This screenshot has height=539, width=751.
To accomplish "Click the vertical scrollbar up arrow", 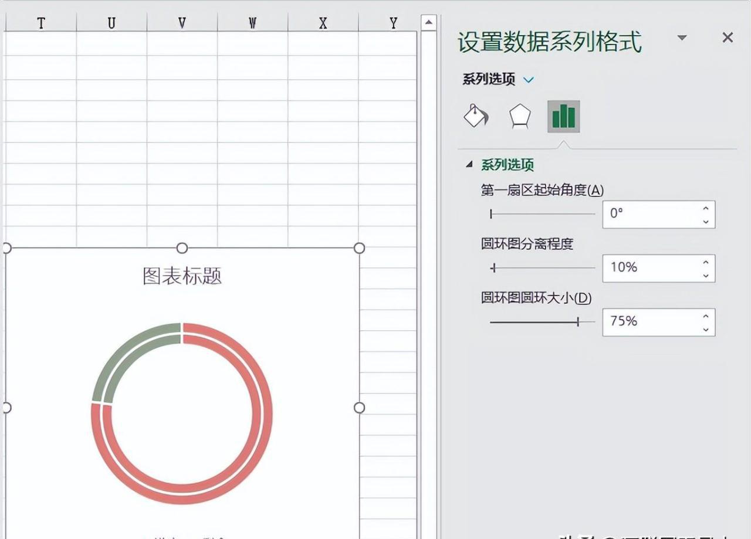I will coord(429,23).
